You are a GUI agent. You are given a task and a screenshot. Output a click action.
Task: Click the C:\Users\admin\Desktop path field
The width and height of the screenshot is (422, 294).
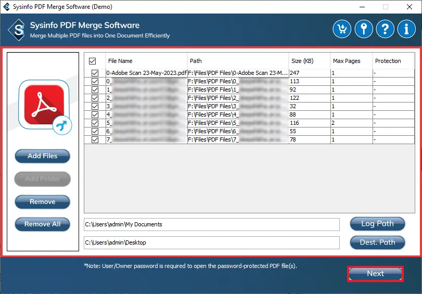coord(211,242)
